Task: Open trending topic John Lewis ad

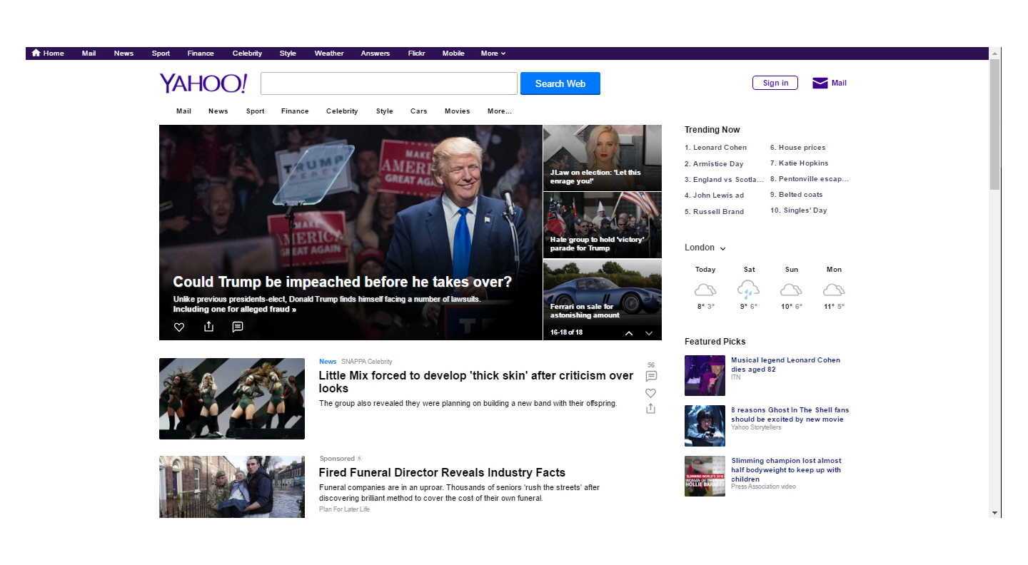Action: [718, 195]
